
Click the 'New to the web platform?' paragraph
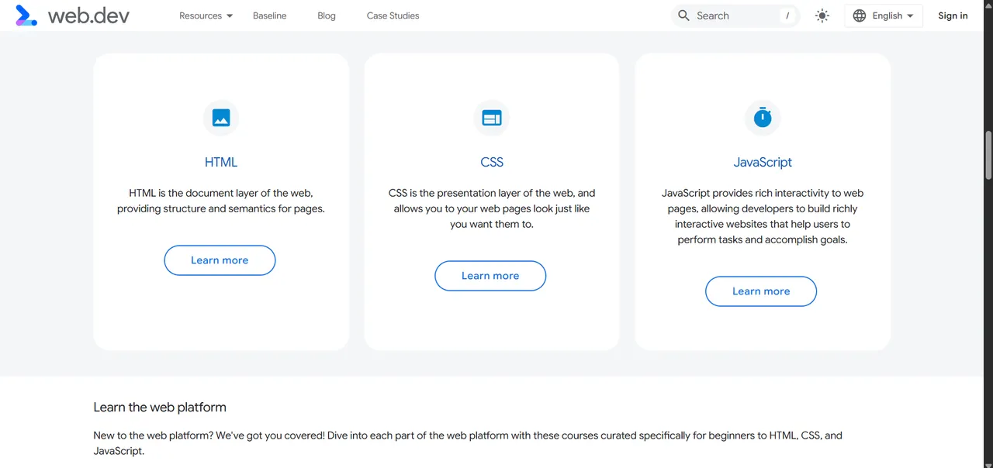pyautogui.click(x=468, y=443)
